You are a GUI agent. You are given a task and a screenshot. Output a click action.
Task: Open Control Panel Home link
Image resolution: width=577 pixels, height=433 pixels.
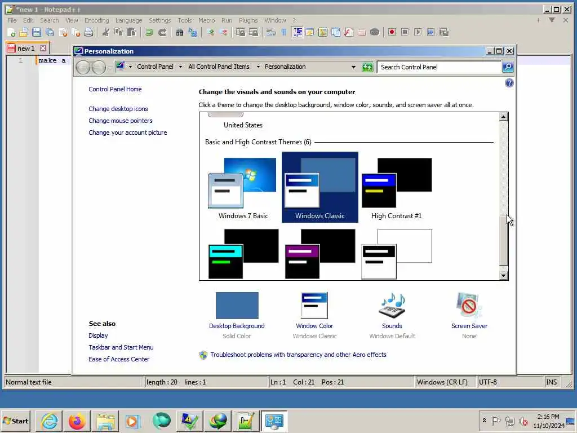coord(115,89)
